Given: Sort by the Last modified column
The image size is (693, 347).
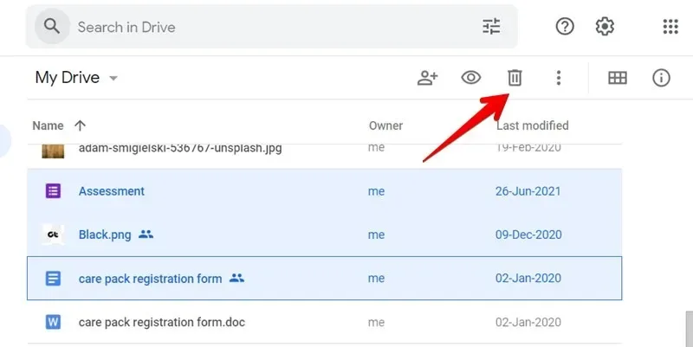Looking at the screenshot, I should pyautogui.click(x=532, y=125).
